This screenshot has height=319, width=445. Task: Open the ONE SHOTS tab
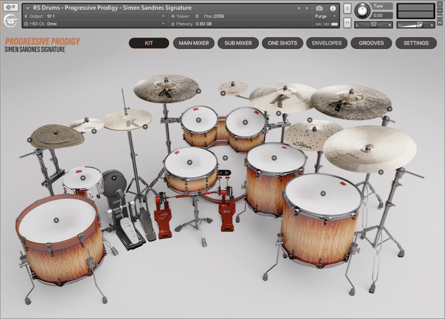[x=282, y=43]
